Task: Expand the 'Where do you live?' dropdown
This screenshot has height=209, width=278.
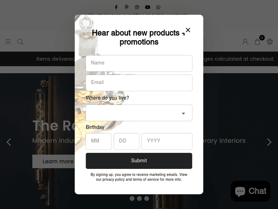Action: (x=139, y=113)
